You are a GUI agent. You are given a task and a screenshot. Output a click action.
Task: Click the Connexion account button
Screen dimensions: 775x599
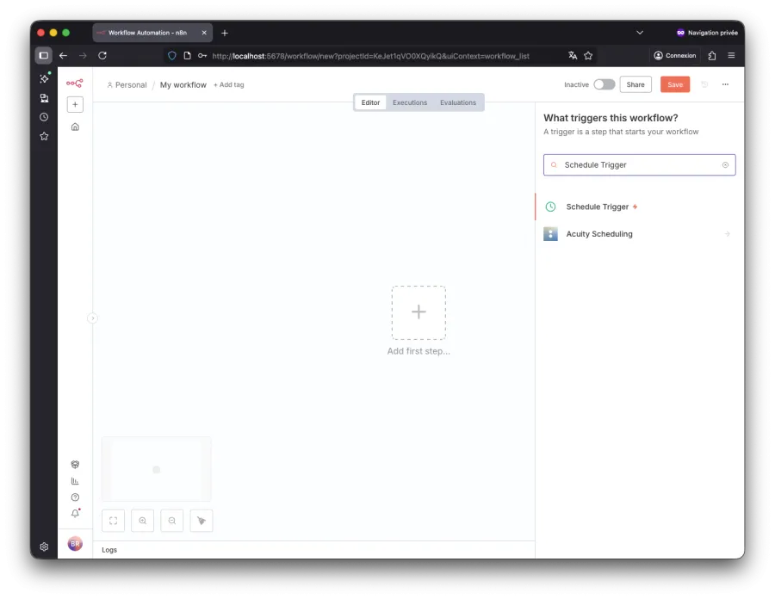pyautogui.click(x=674, y=55)
